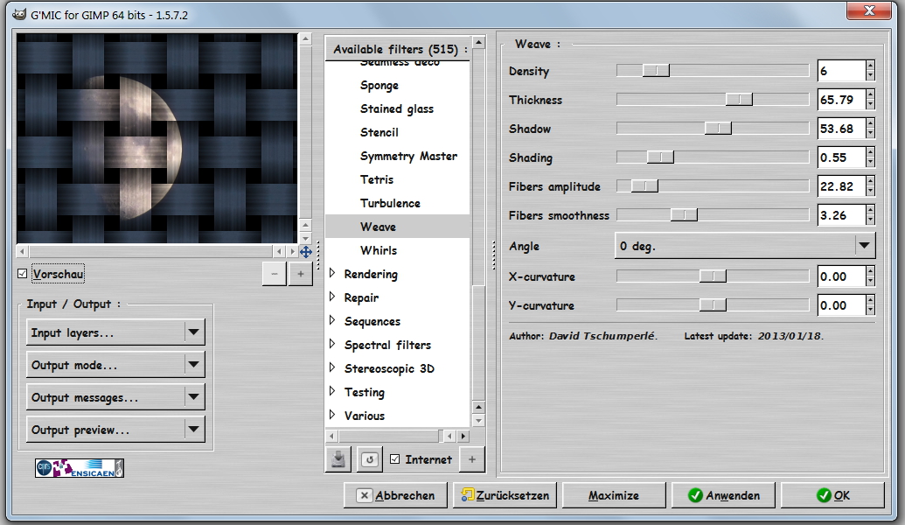The image size is (905, 525).
Task: Open the Input layers dropdown
Action: 115,332
